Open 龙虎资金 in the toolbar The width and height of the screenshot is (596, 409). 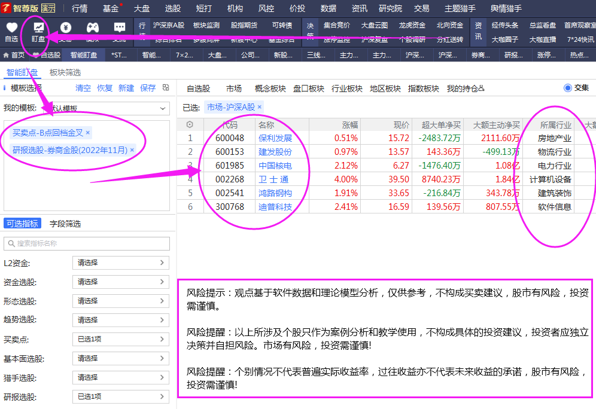[x=412, y=25]
